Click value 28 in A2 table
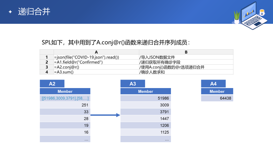The image size is (273, 153). 65,118
